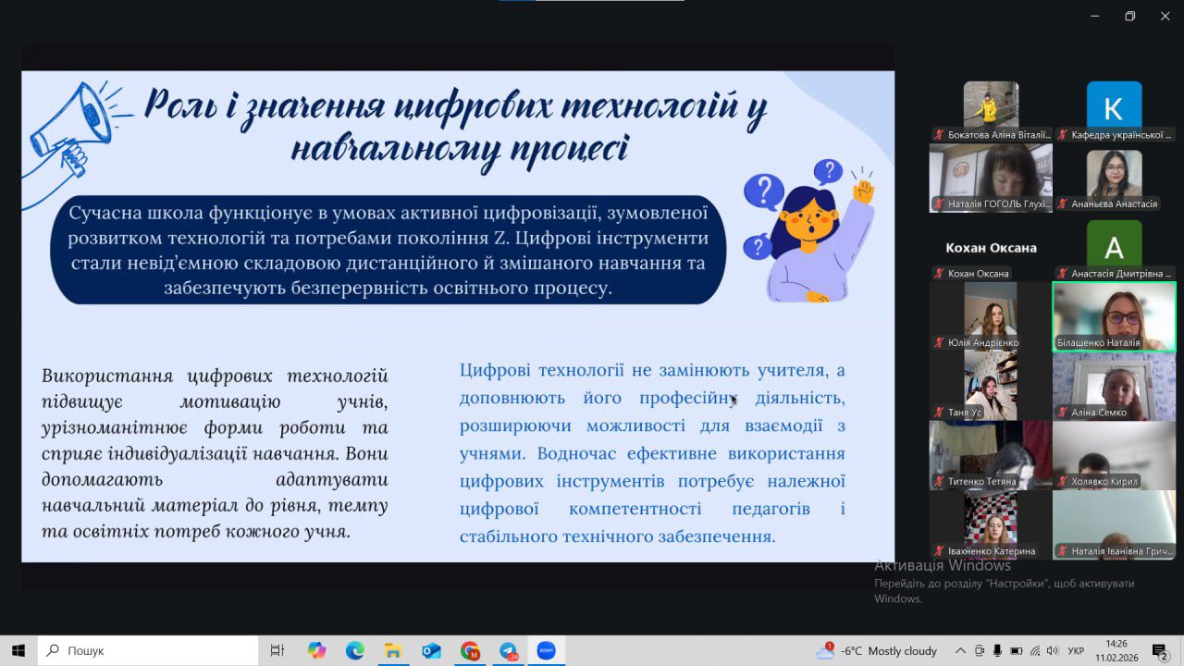Screen dimensions: 1184x666
Task: Open the clock and date showing 14:26
Action: coord(1116,650)
